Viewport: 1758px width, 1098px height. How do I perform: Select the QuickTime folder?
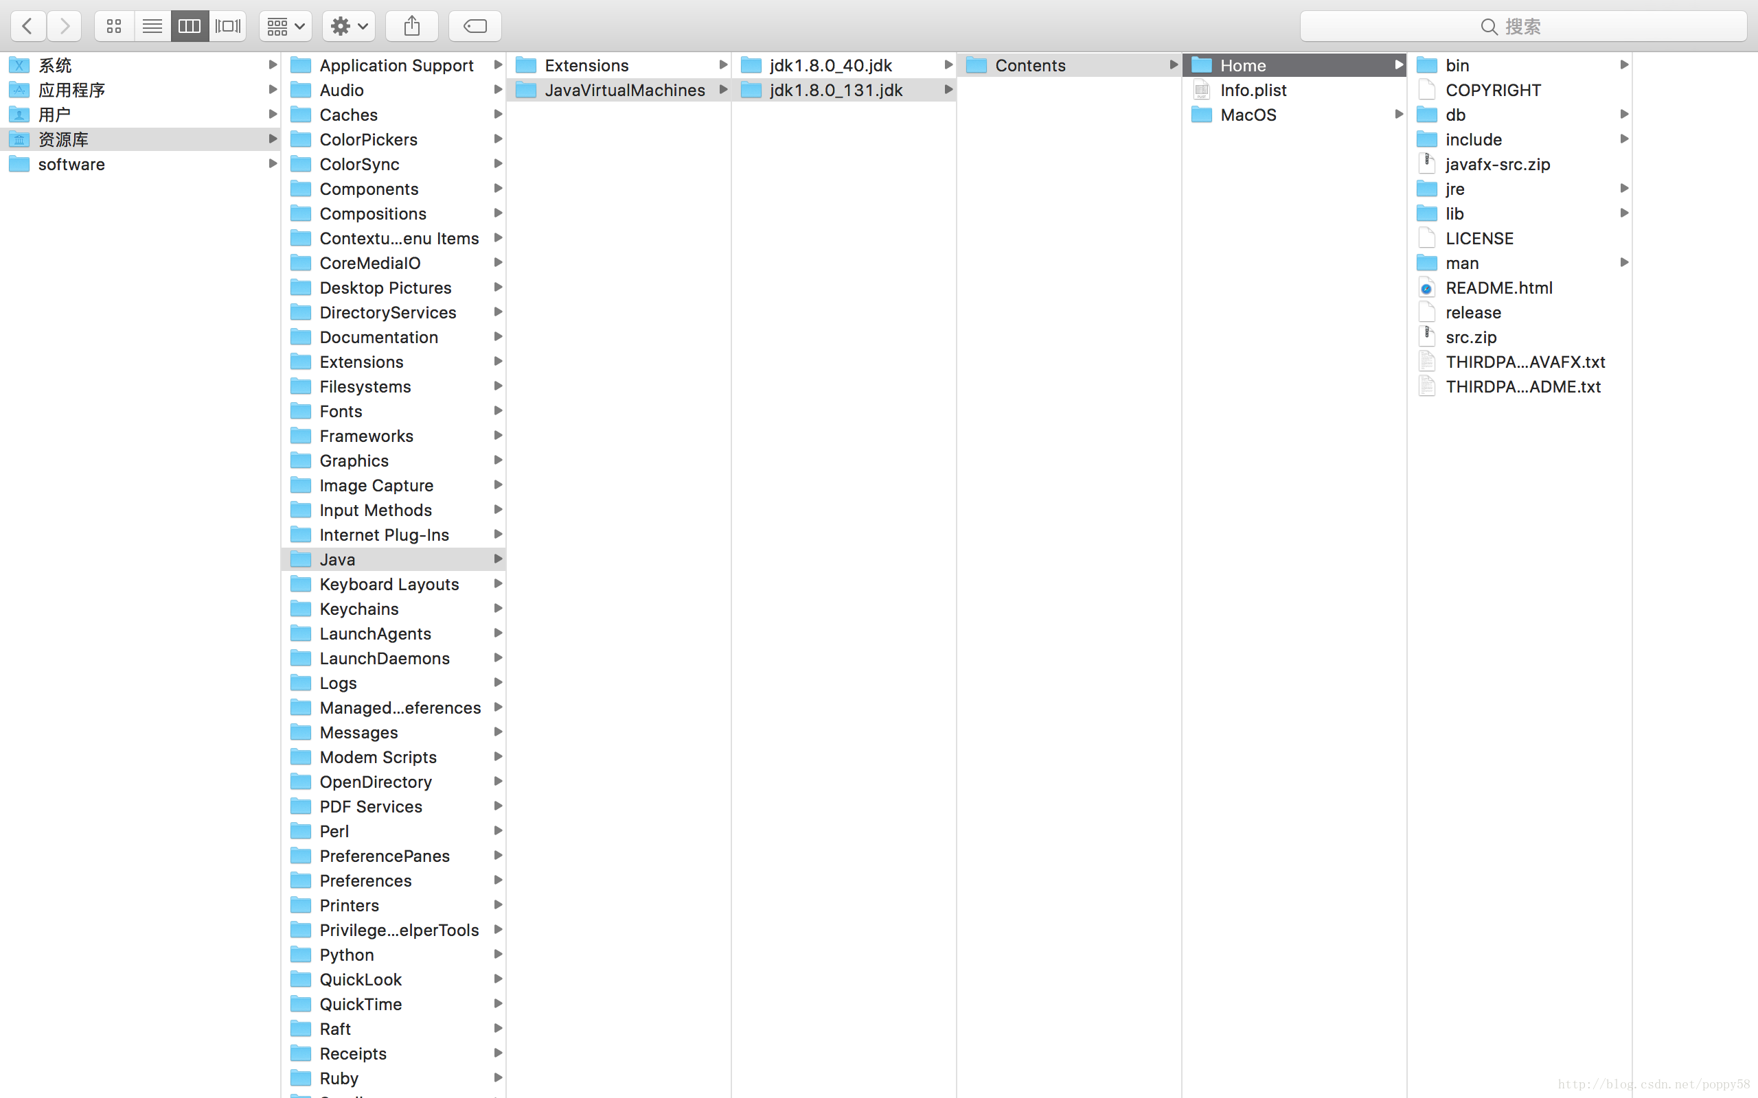393,1003
